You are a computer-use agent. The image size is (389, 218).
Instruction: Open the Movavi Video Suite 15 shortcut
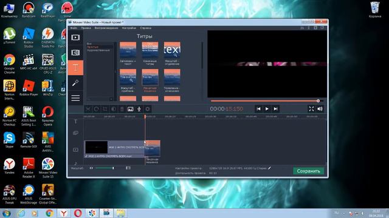tap(48, 168)
